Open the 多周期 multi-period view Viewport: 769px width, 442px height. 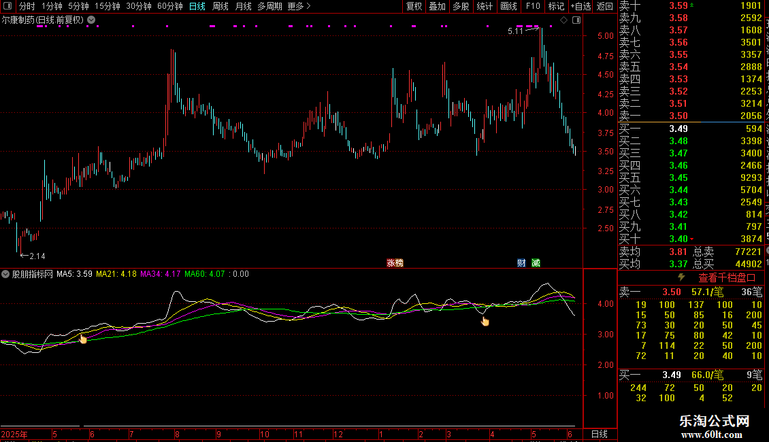click(269, 6)
